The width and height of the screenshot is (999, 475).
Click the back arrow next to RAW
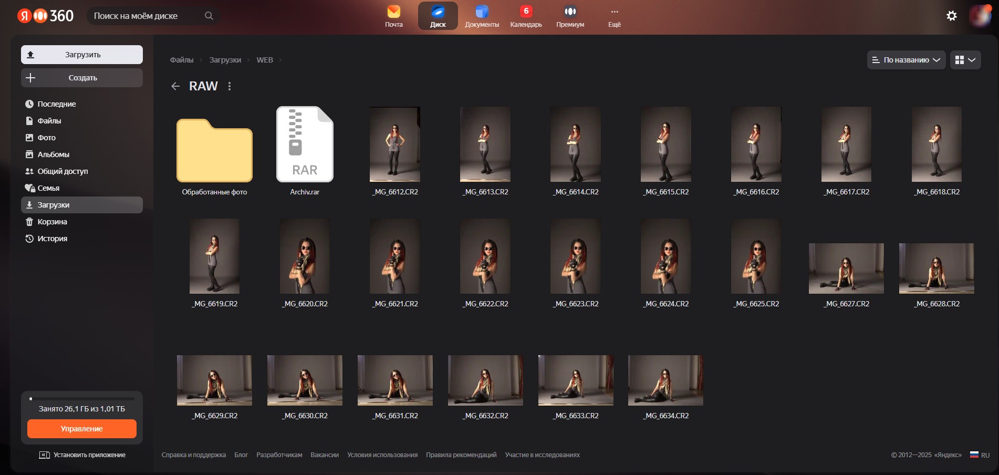coord(175,86)
